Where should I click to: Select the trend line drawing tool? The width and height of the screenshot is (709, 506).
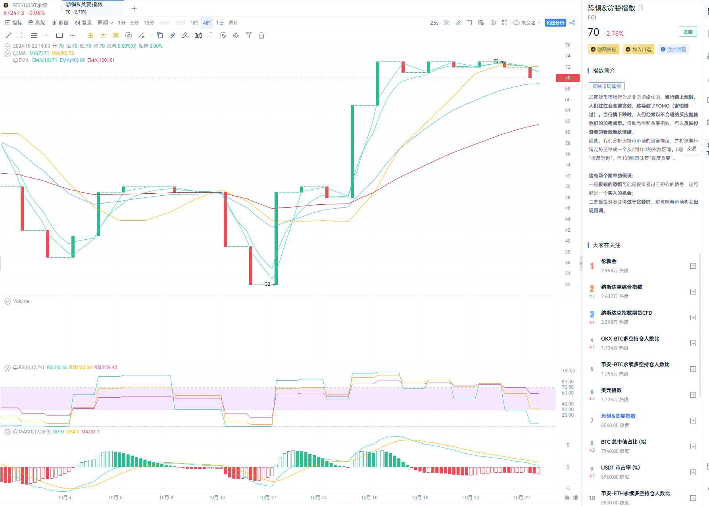(x=9, y=35)
